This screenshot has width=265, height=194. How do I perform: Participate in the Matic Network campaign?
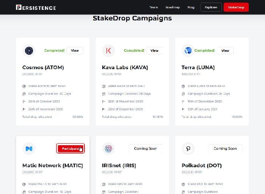tap(70, 149)
